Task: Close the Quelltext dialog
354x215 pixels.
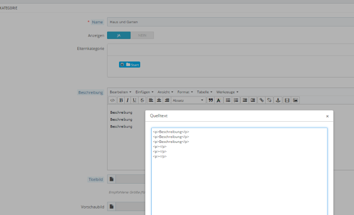Action: (327, 116)
